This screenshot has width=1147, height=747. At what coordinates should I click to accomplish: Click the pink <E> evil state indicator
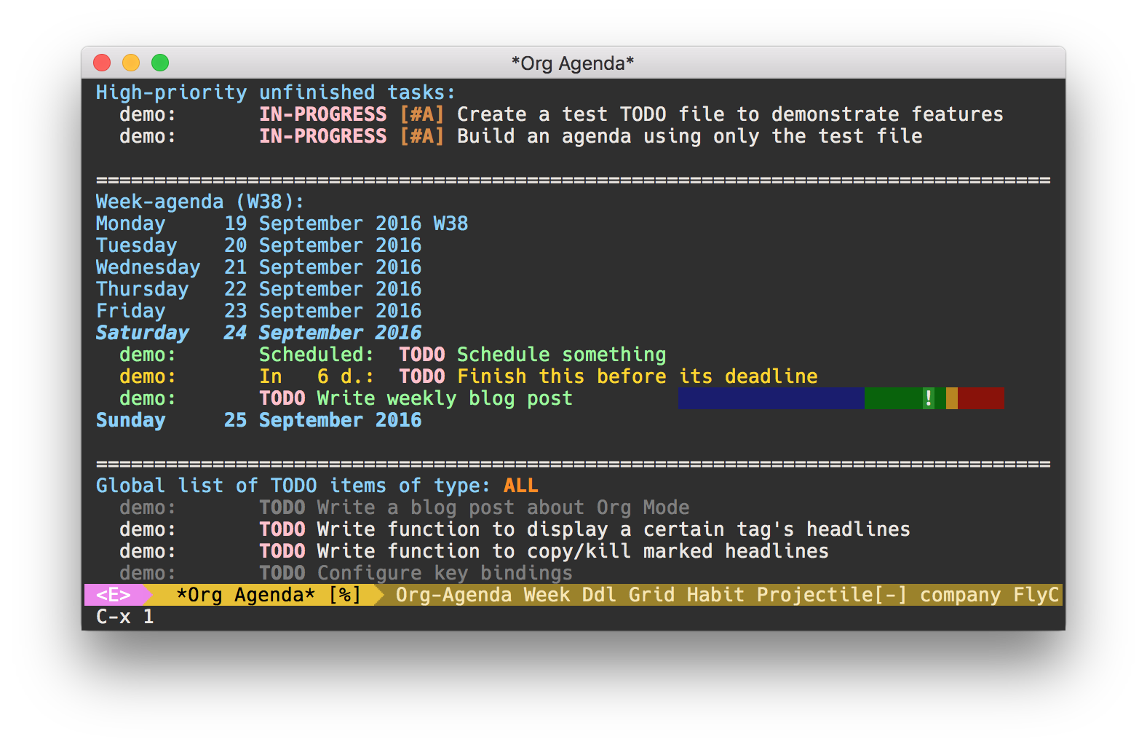click(114, 595)
